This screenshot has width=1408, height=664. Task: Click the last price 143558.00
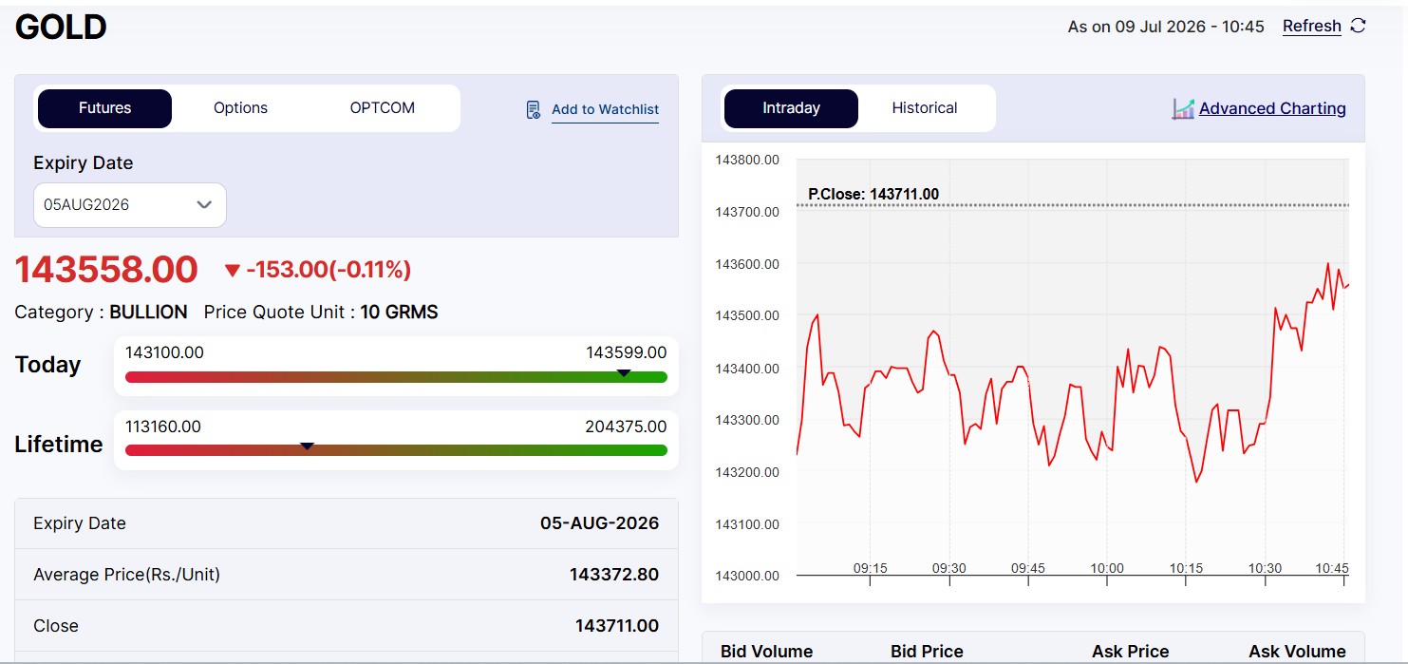[106, 270]
